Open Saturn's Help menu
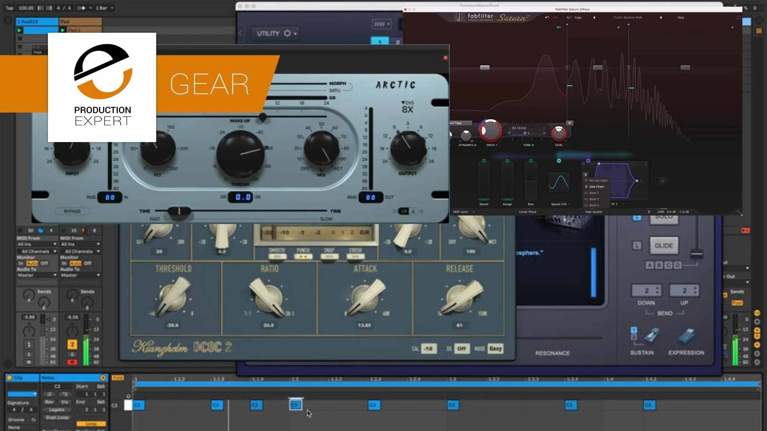The width and height of the screenshot is (767, 431). [x=680, y=18]
